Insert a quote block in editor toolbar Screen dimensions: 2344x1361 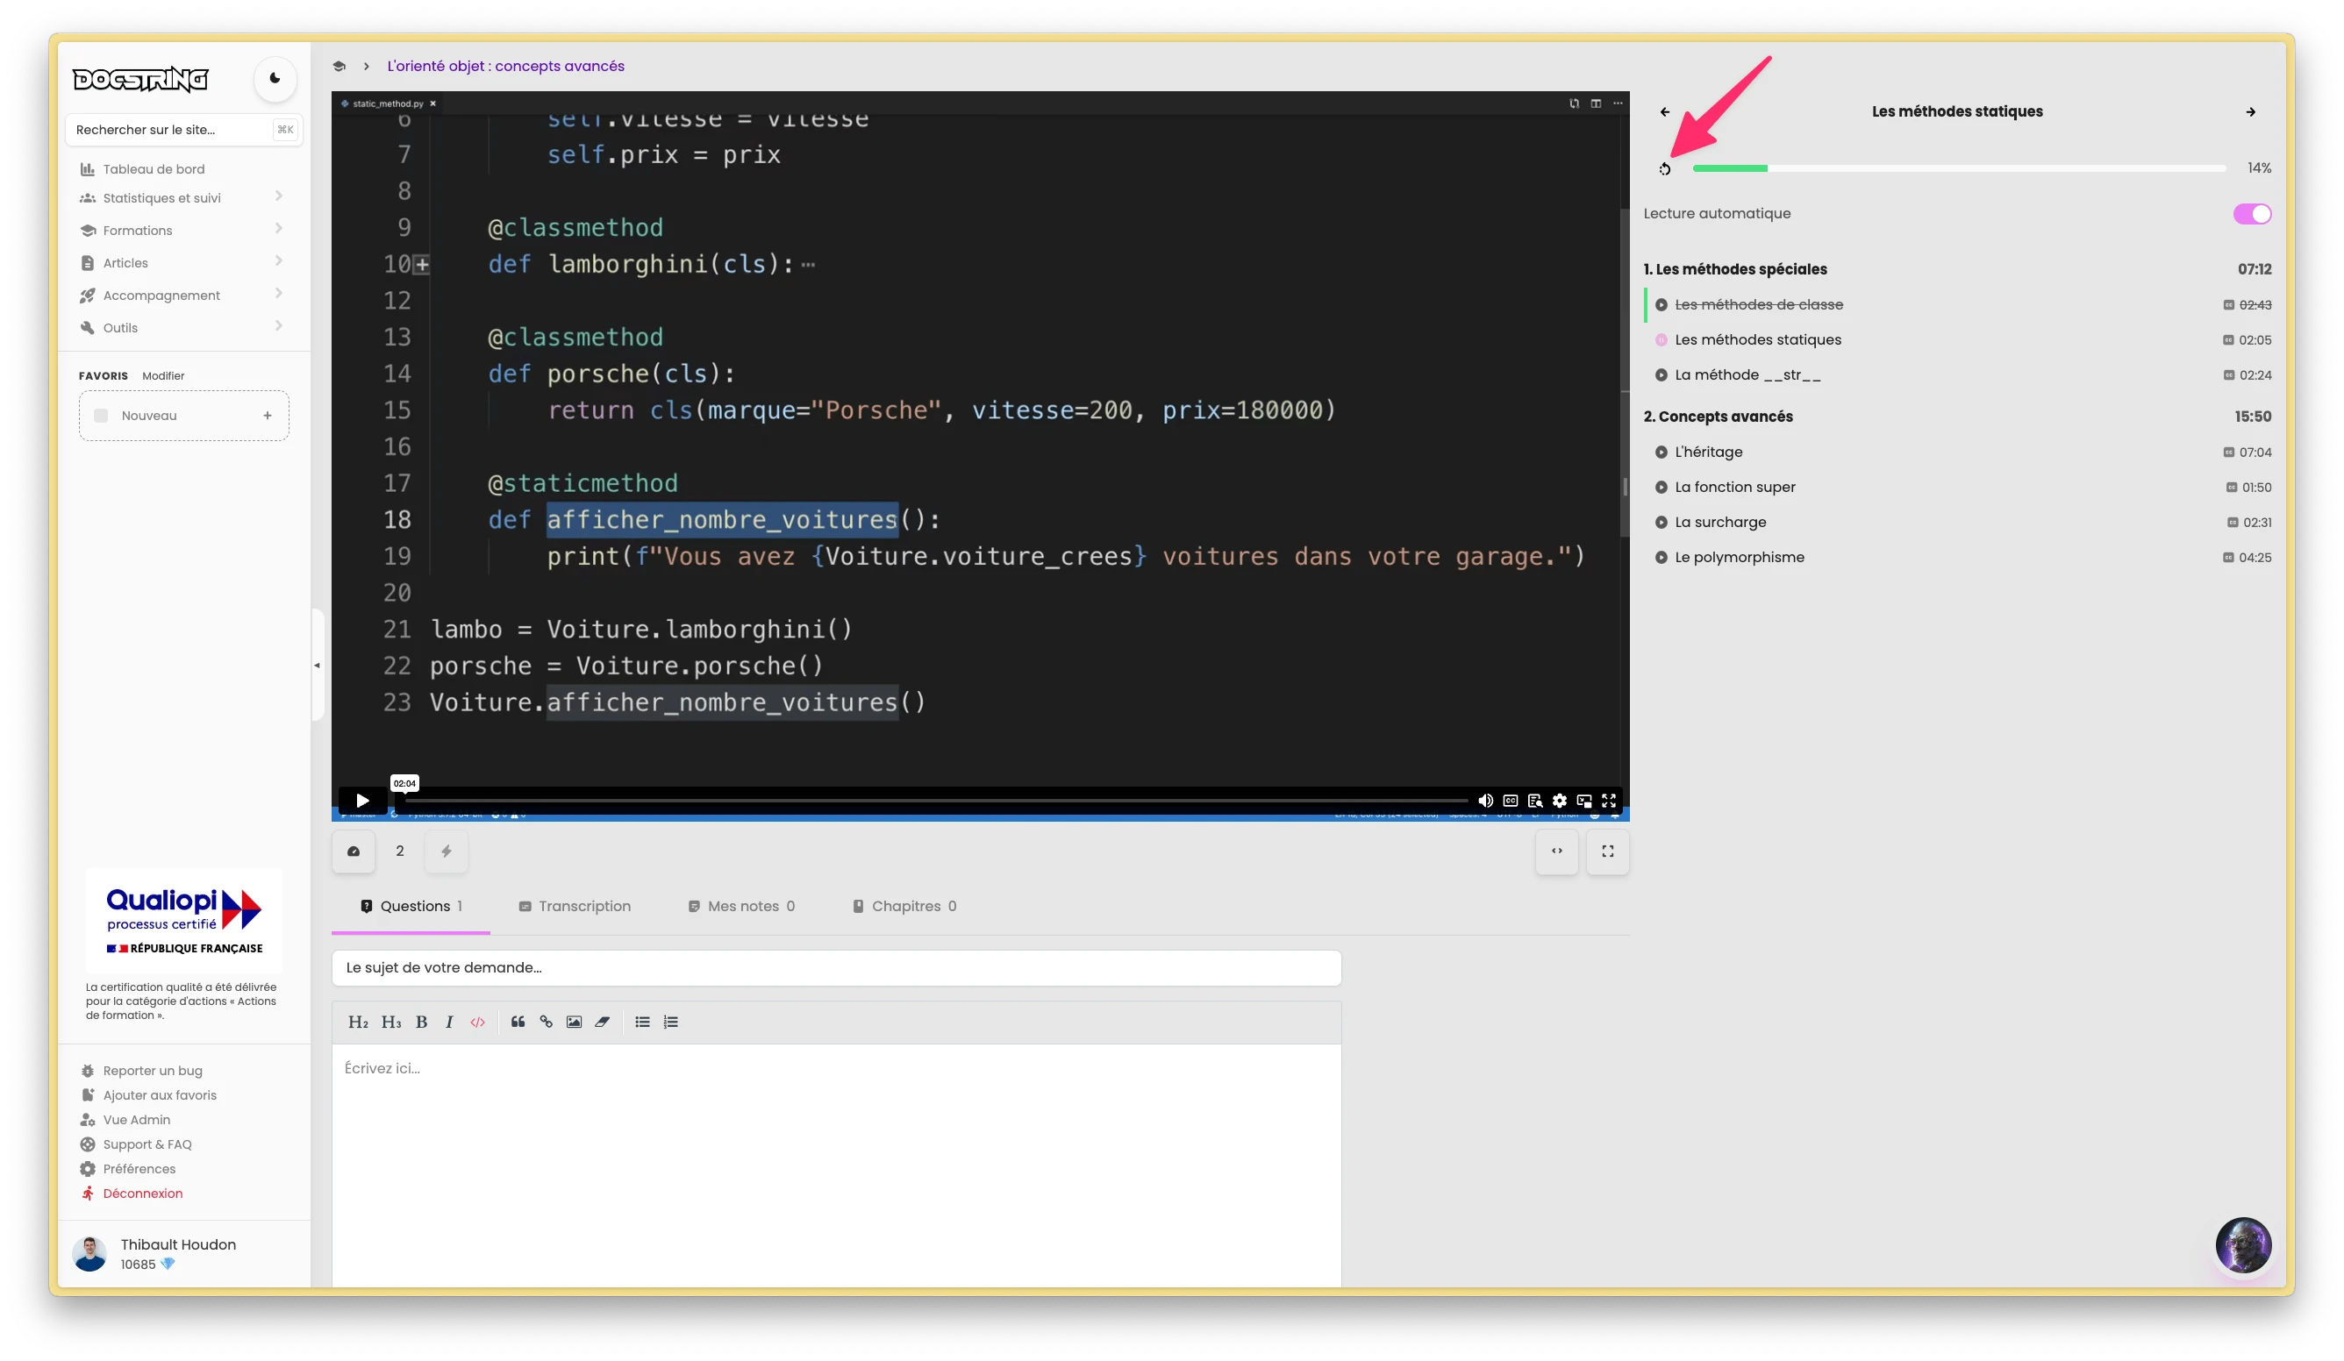(x=518, y=1022)
